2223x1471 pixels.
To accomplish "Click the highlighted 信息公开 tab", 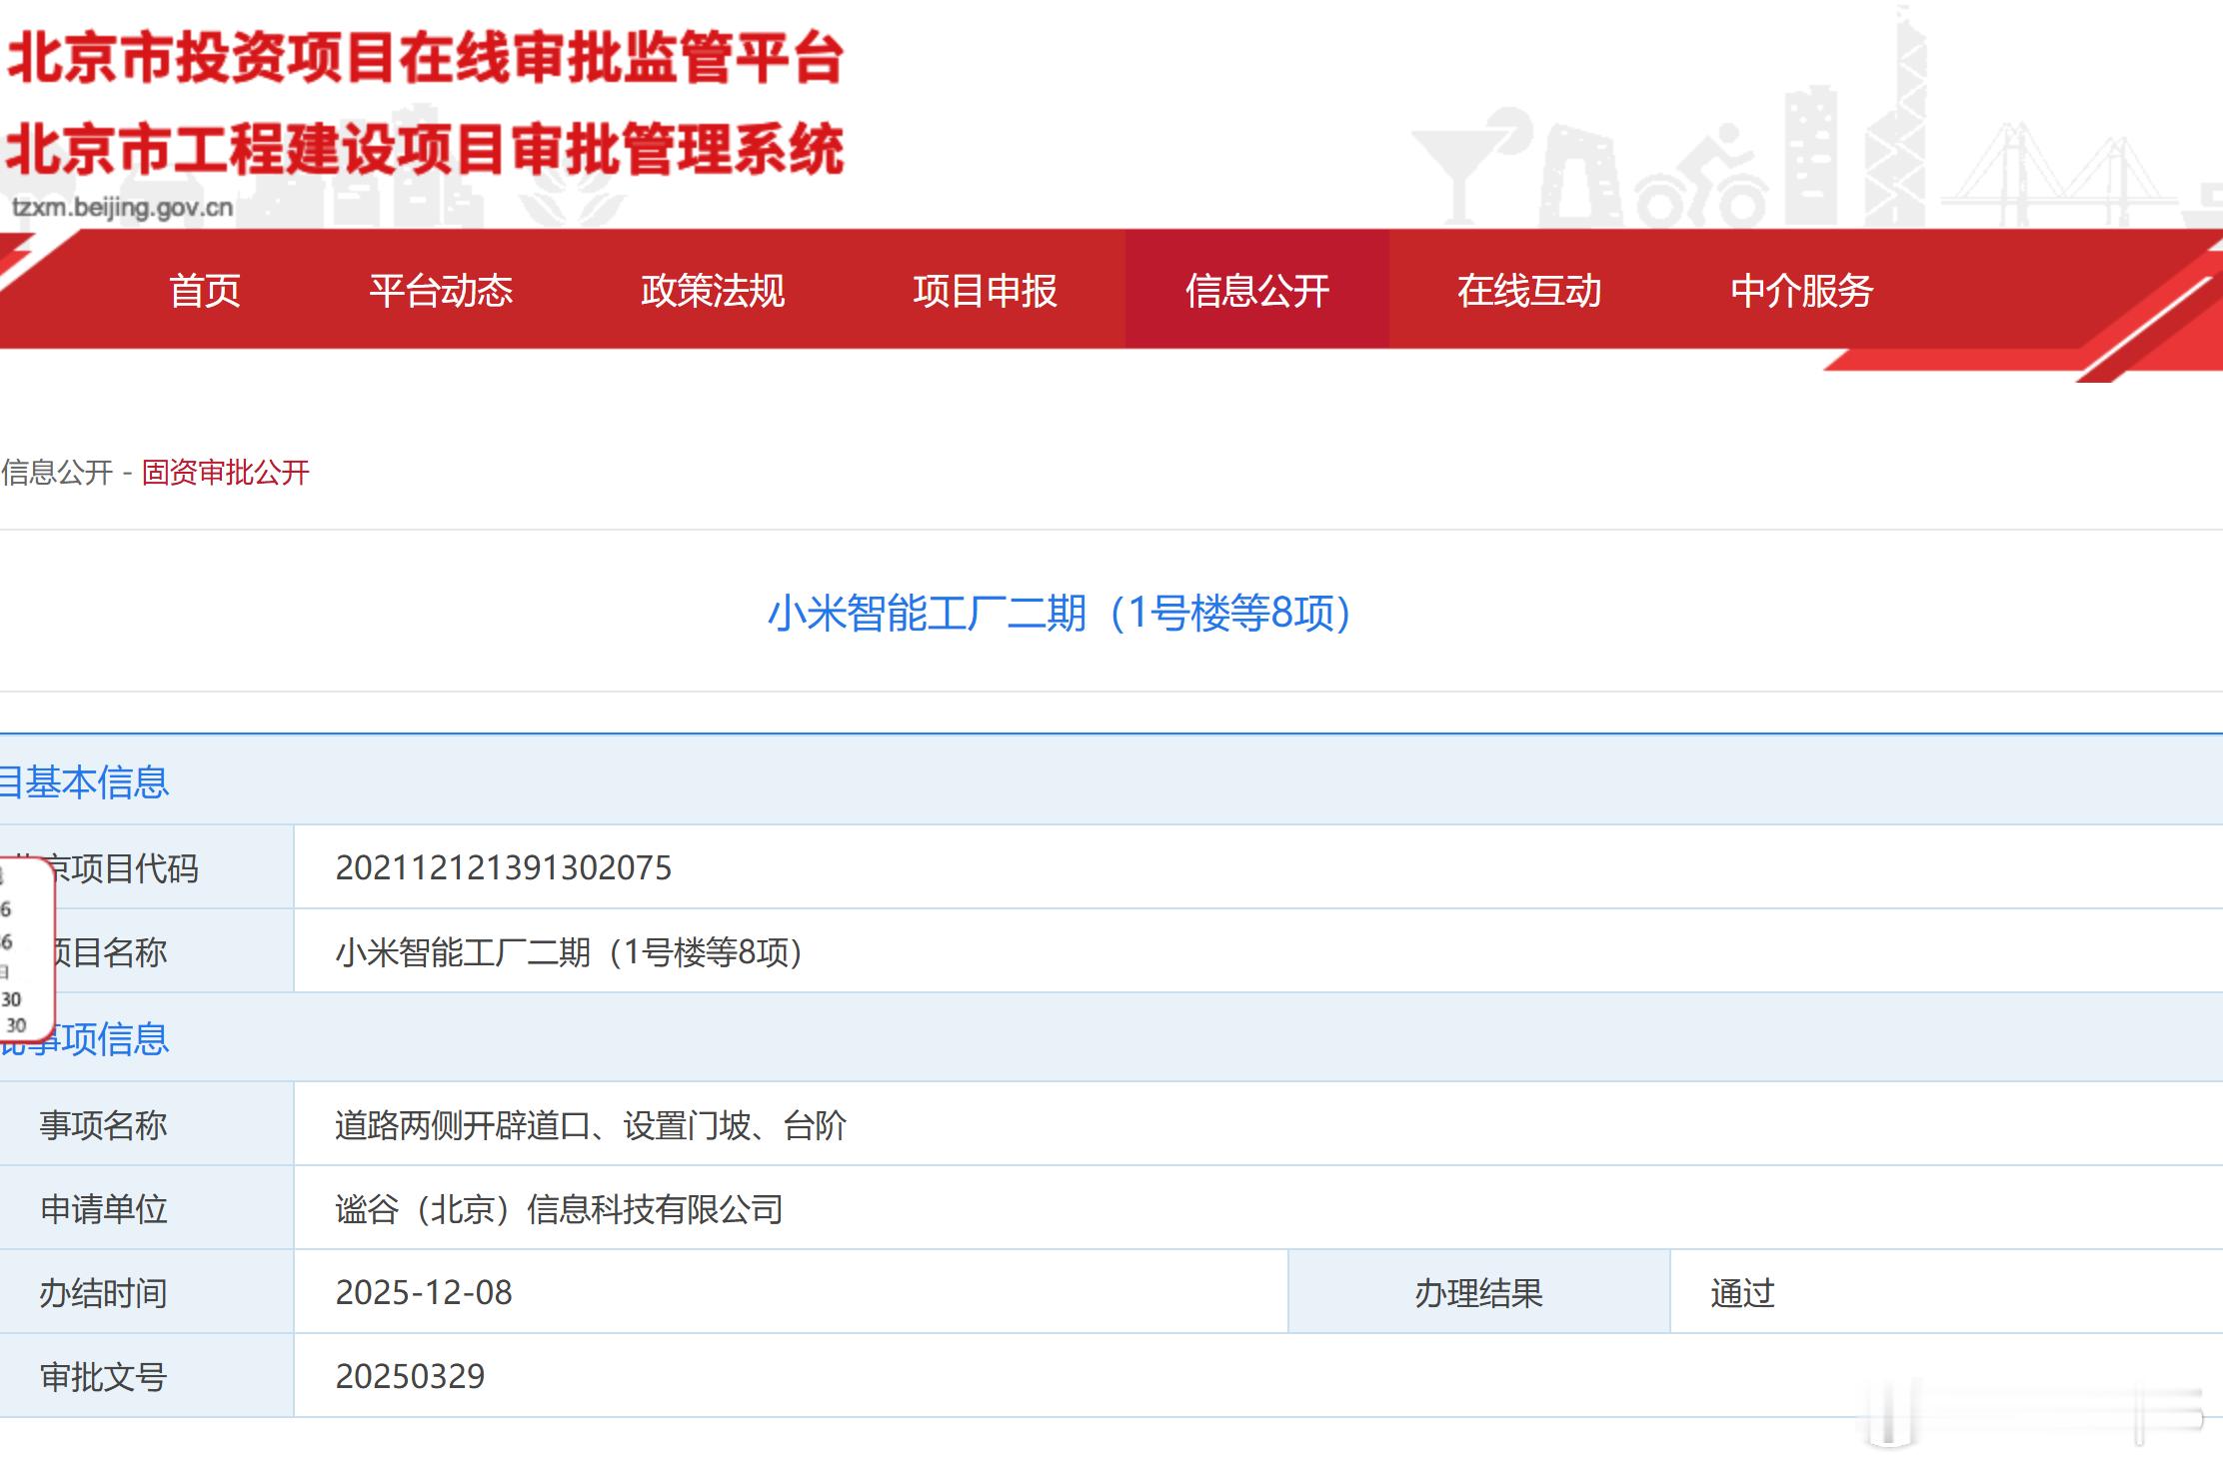I will (1256, 291).
